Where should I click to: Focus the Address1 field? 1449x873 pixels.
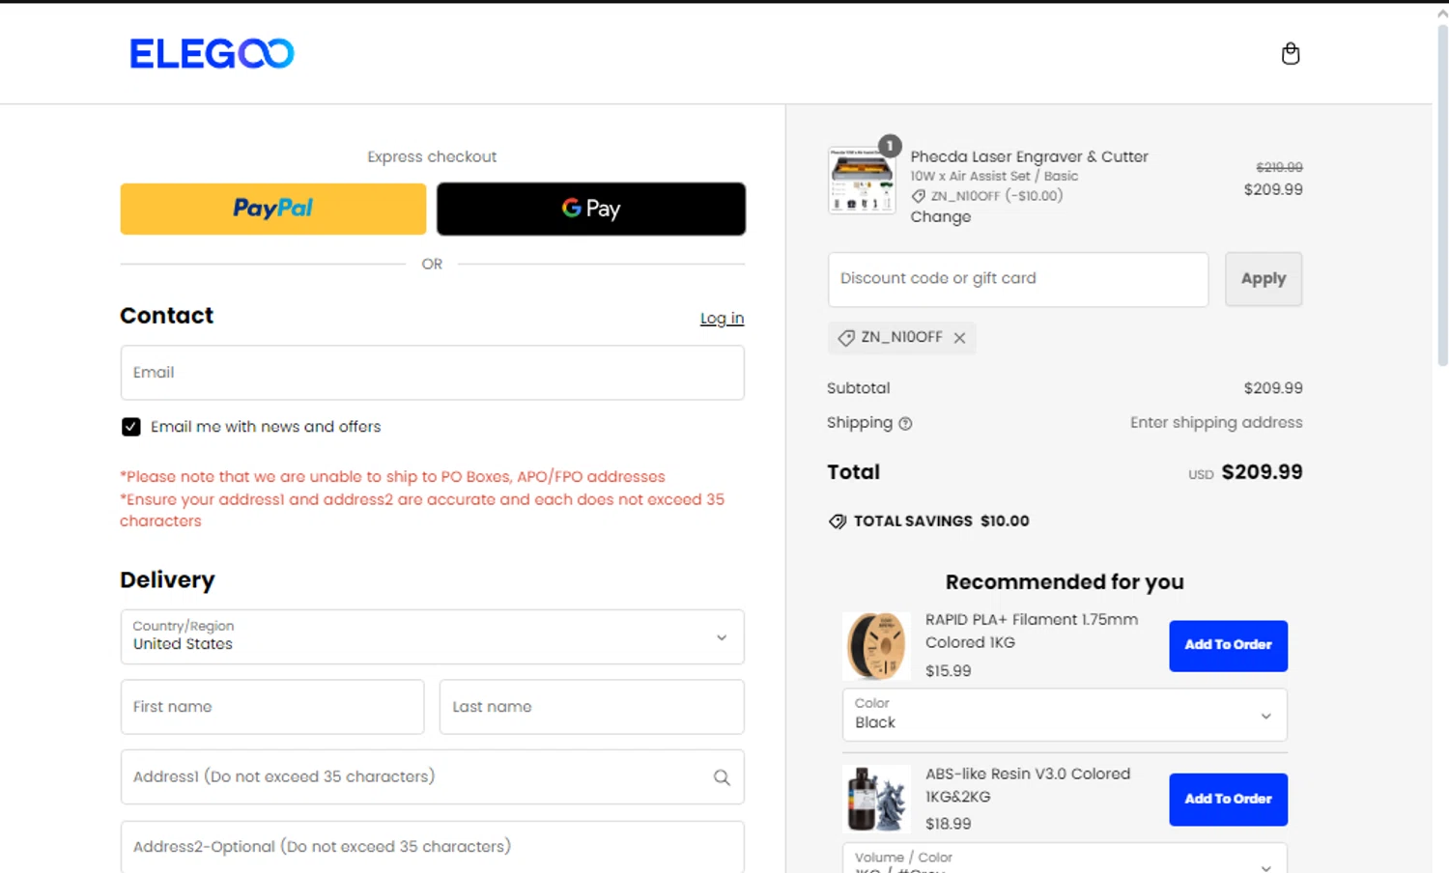(x=432, y=777)
